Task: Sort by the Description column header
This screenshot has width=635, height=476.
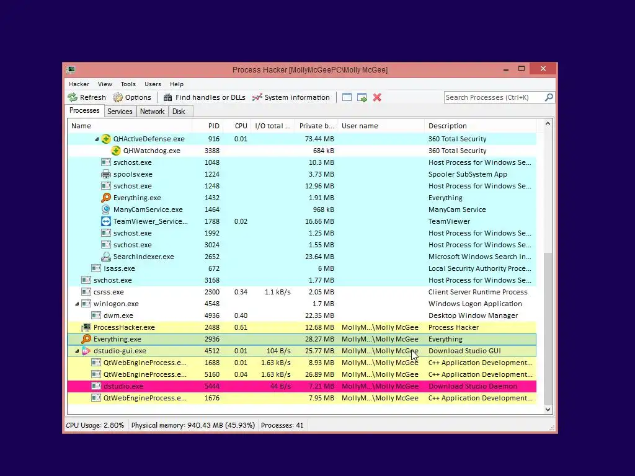Action: [481, 126]
